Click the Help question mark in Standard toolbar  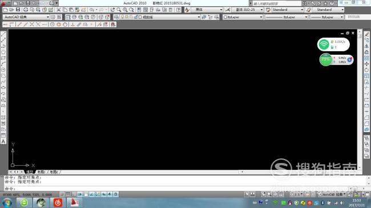[x=179, y=10]
